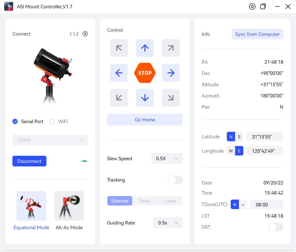Set latitude hemisphere to S

(239, 137)
